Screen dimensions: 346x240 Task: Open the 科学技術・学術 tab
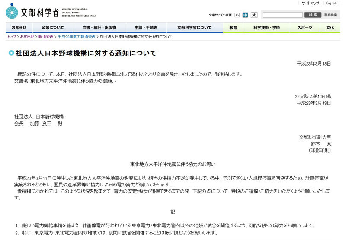click(x=266, y=28)
